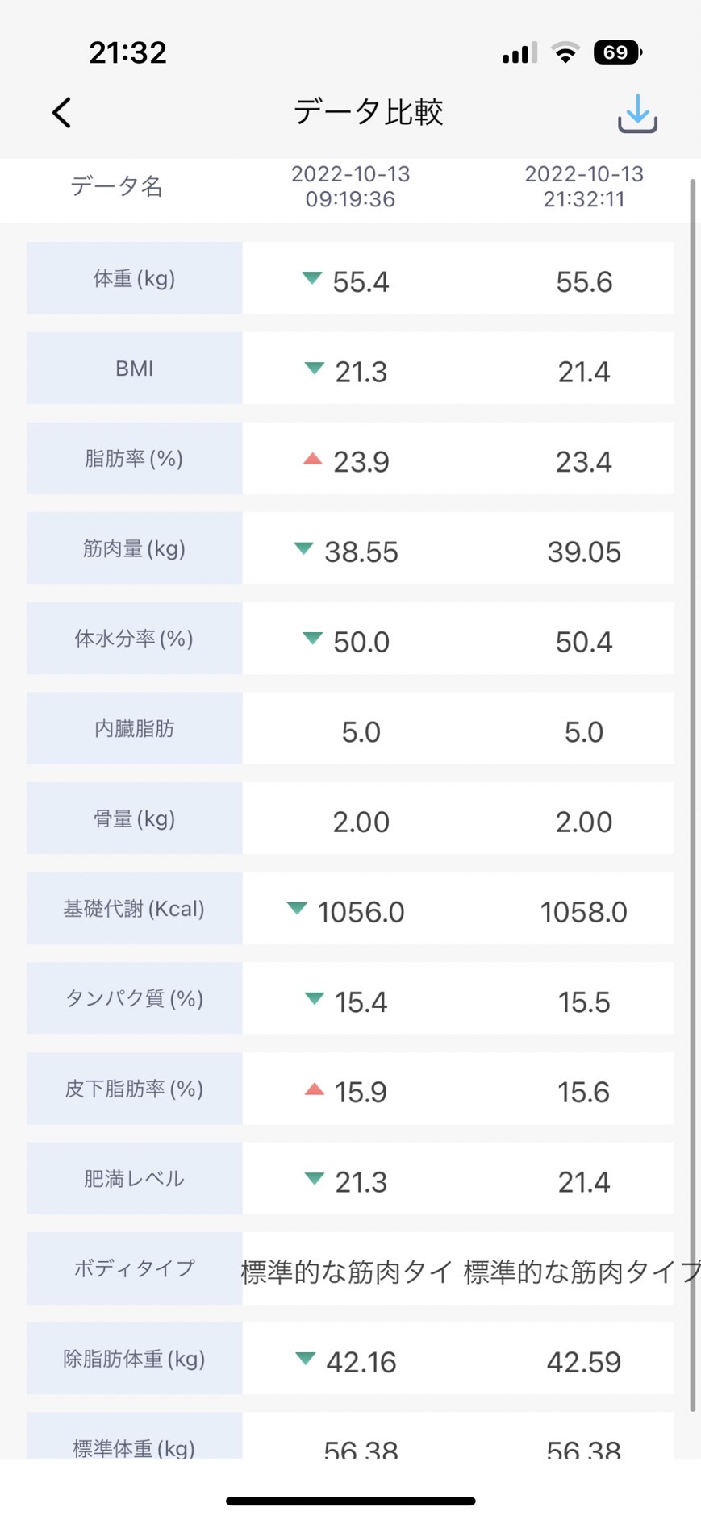This screenshot has width=701, height=1520.
Task: Tap the red arrow beside 15.9
Action: coord(314,1089)
